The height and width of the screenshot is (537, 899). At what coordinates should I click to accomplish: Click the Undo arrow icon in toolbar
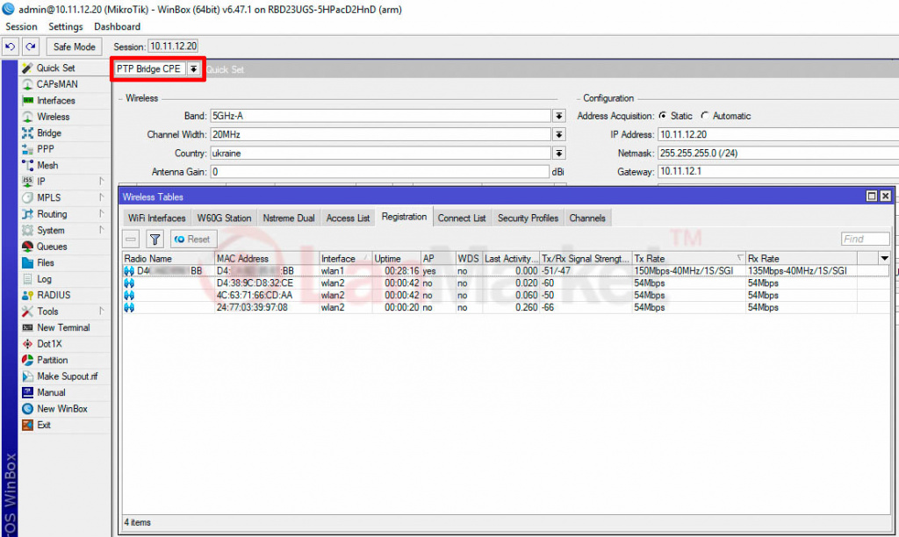[11, 47]
